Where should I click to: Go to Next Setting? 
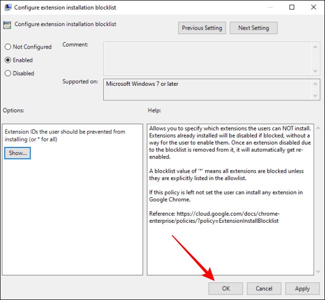pyautogui.click(x=253, y=28)
